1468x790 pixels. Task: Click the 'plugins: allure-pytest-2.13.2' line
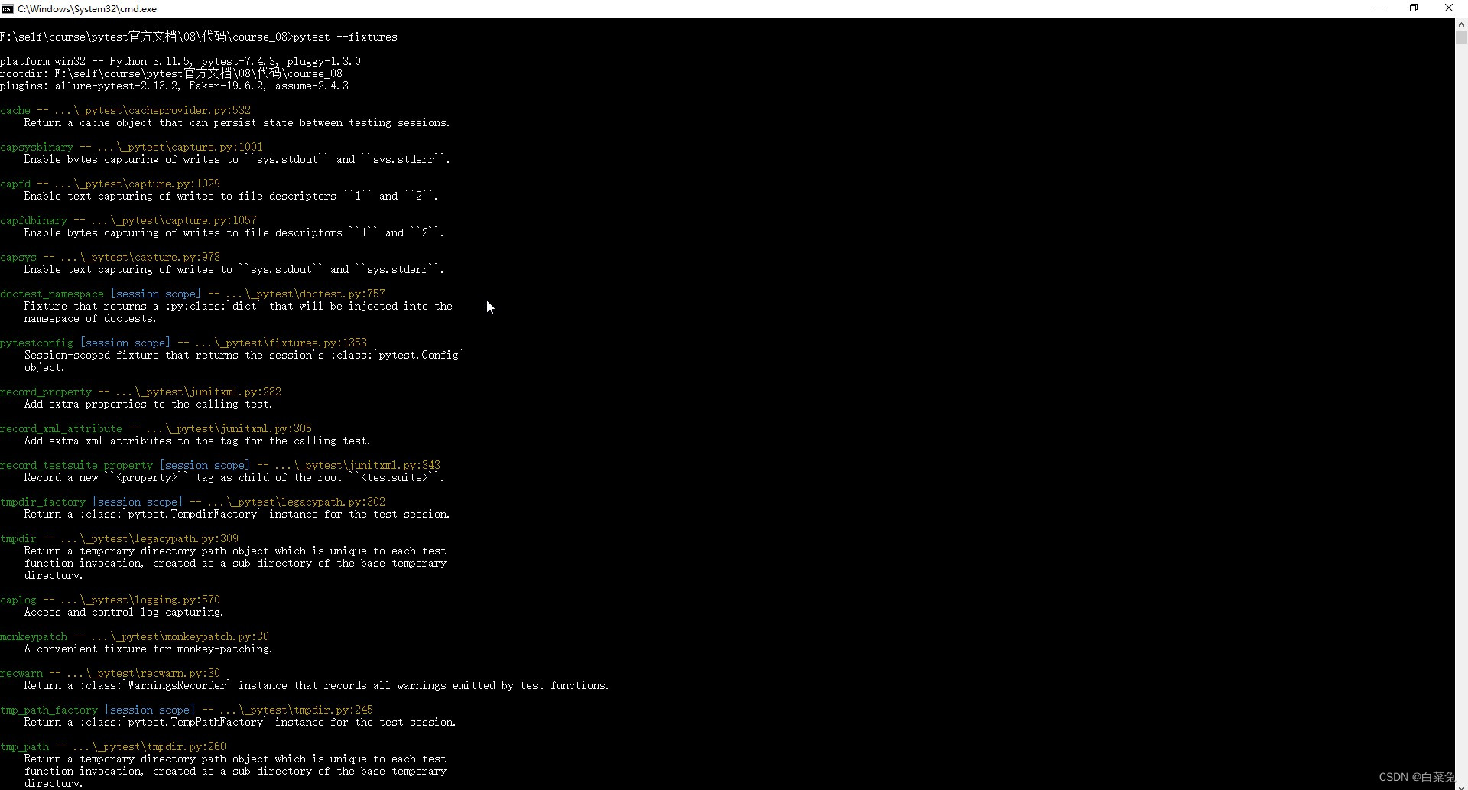click(x=174, y=86)
